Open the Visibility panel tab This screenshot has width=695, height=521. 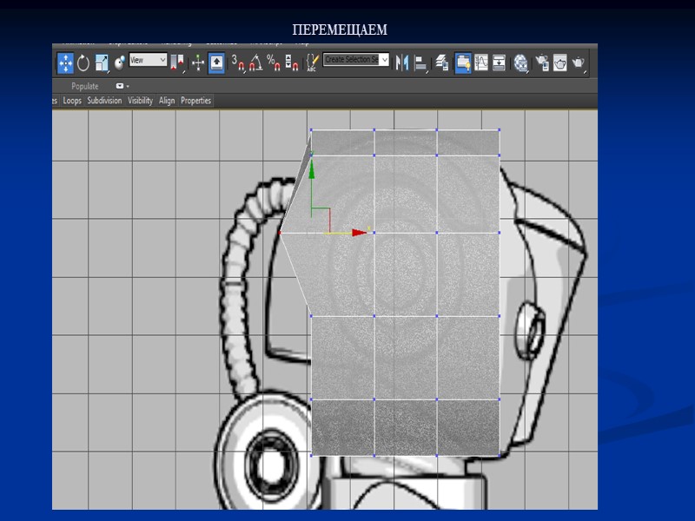[140, 101]
